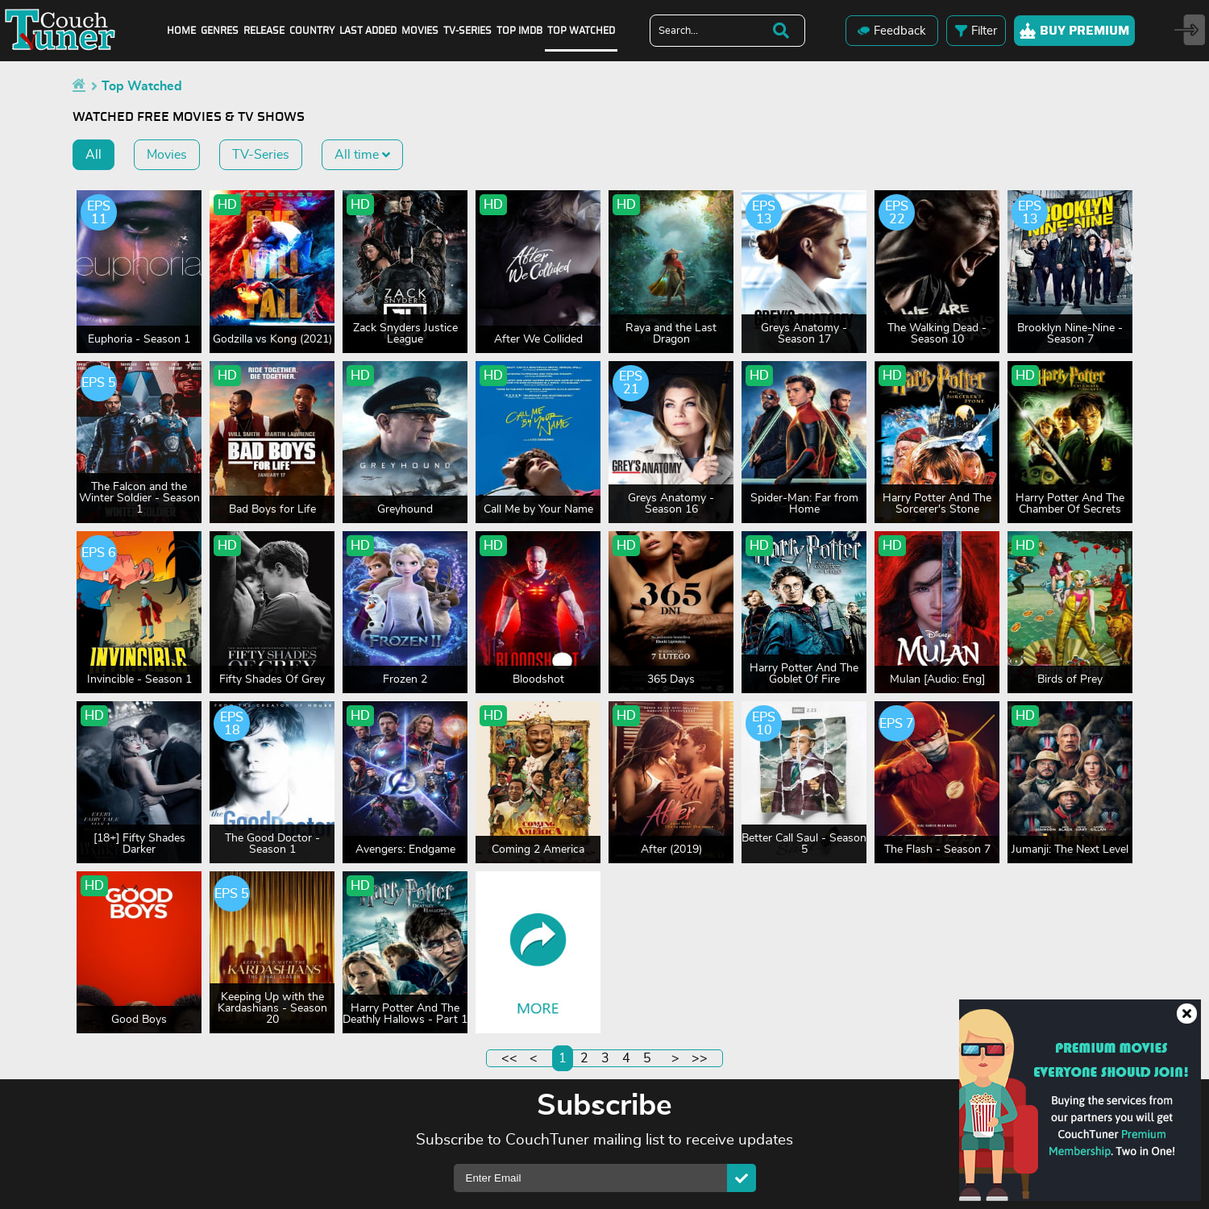Open the COUNTRY menu

pos(312,31)
